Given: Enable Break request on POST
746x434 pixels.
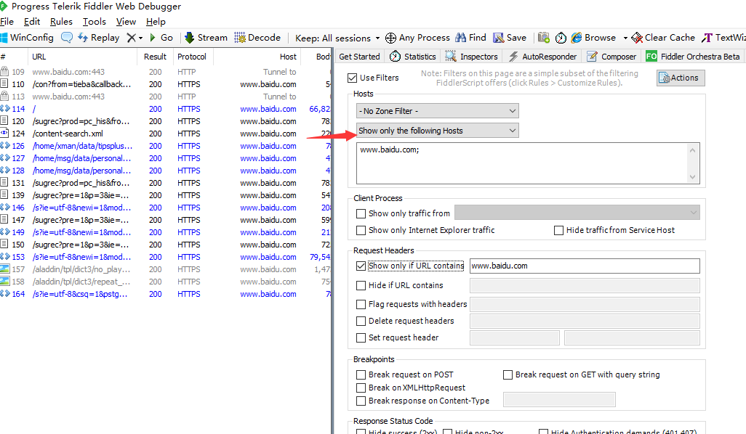Looking at the screenshot, I should coord(361,374).
